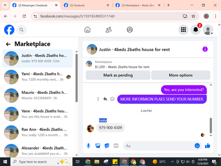Open the Windows Start menu
Image resolution: width=221 pixels, height=166 pixels.
[x=5, y=162]
